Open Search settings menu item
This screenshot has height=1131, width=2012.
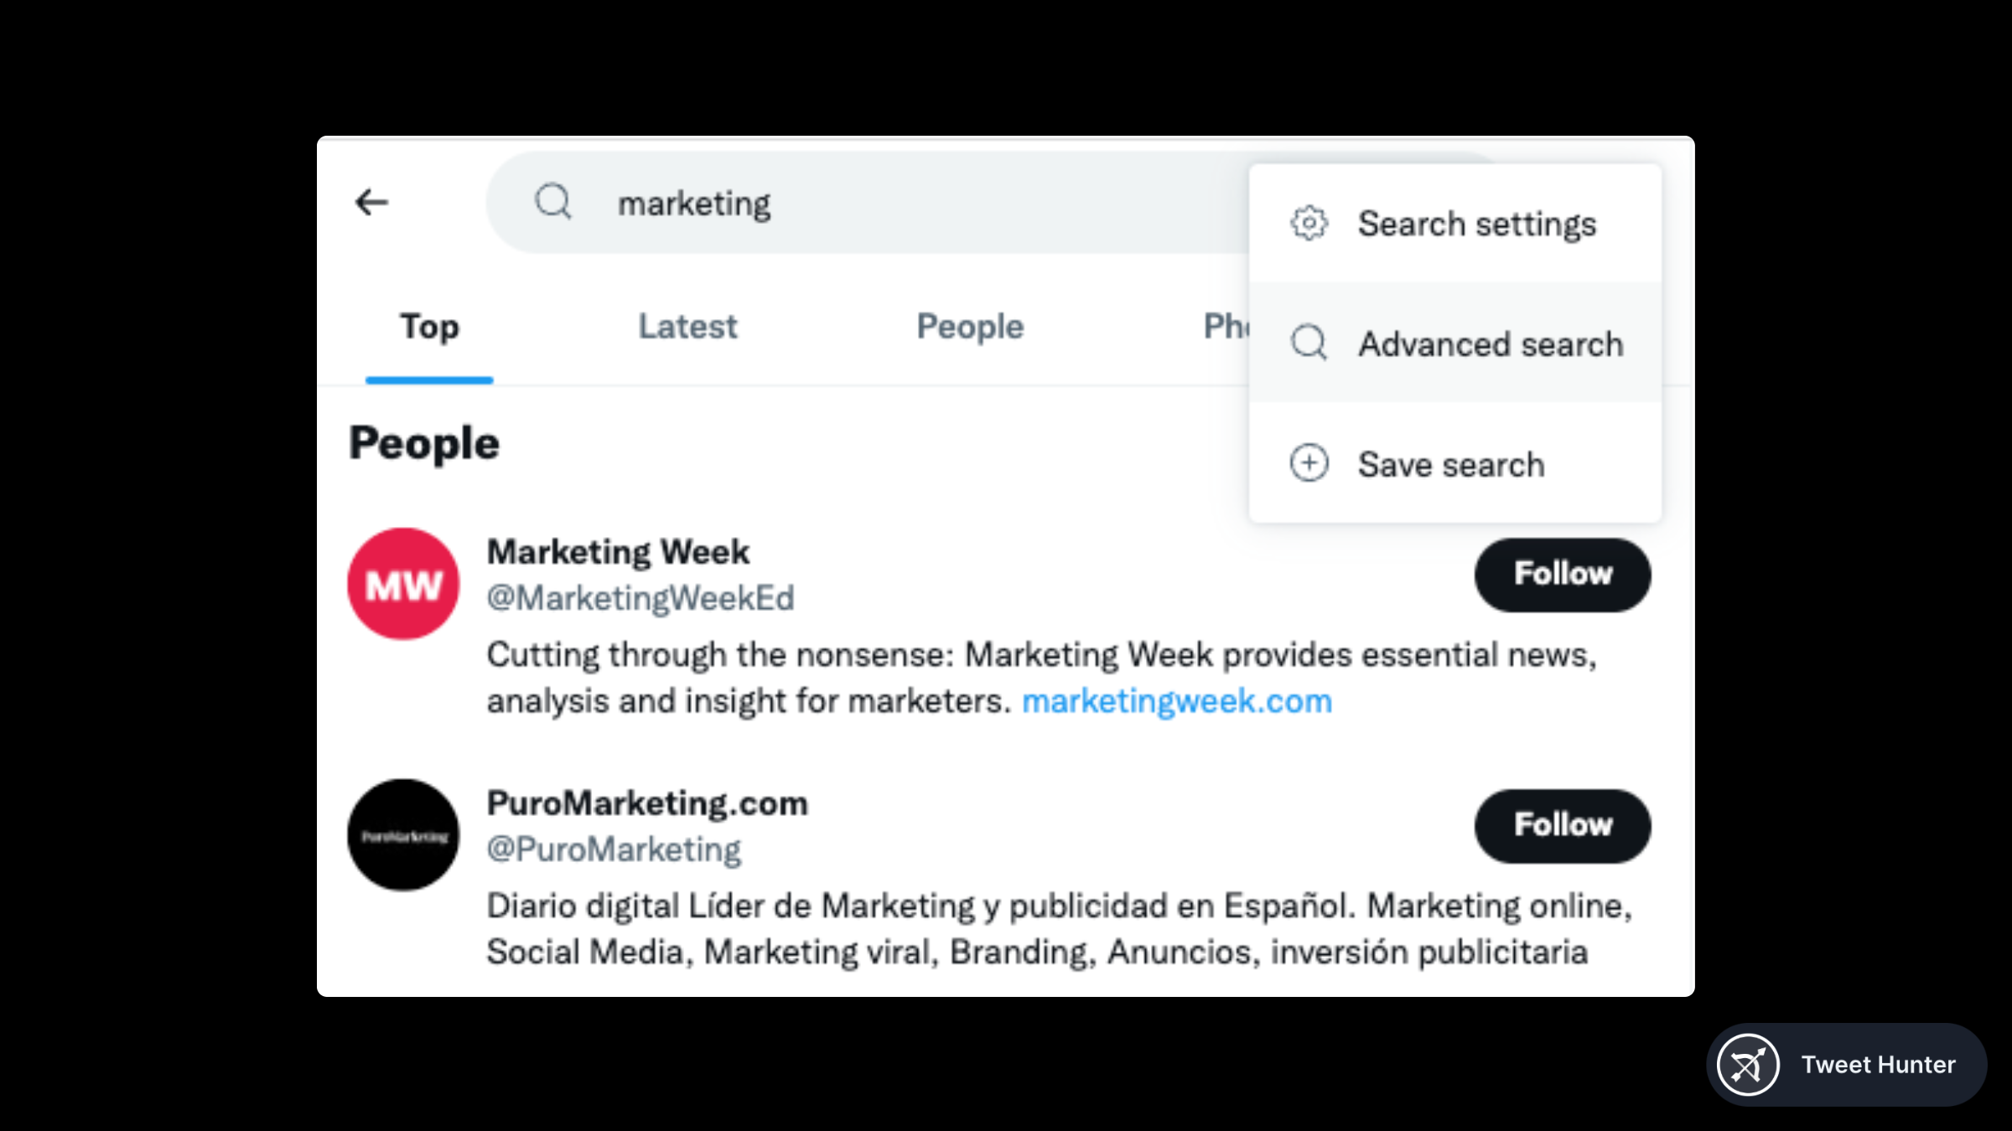coord(1476,224)
